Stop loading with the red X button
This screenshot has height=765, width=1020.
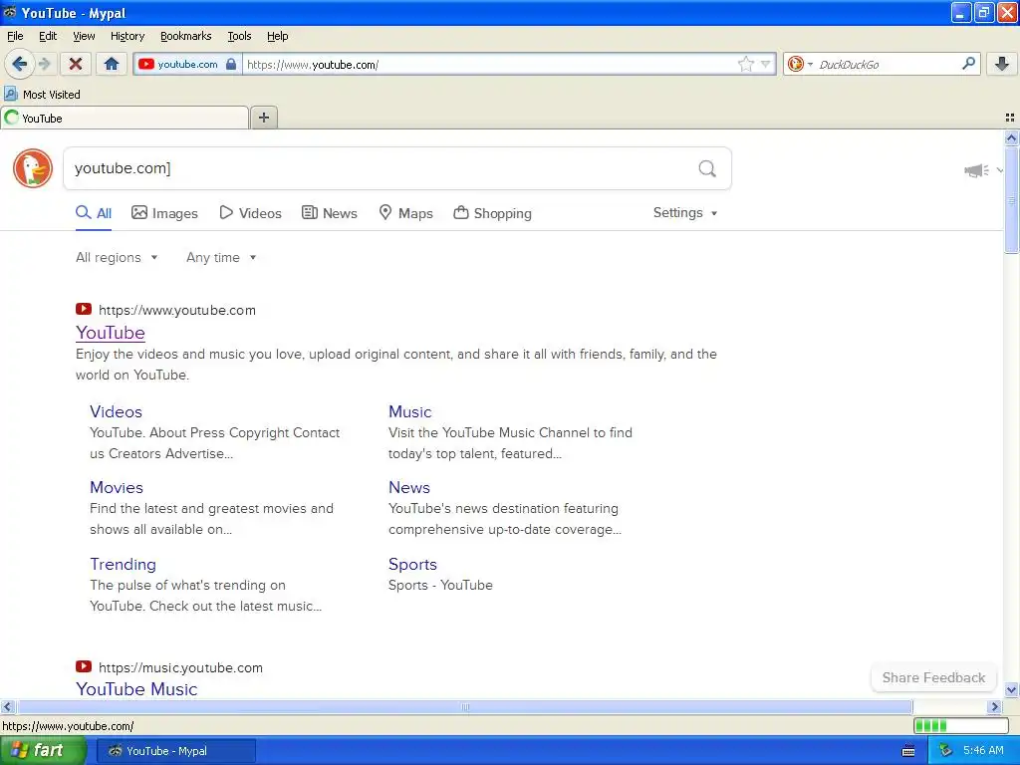click(76, 64)
